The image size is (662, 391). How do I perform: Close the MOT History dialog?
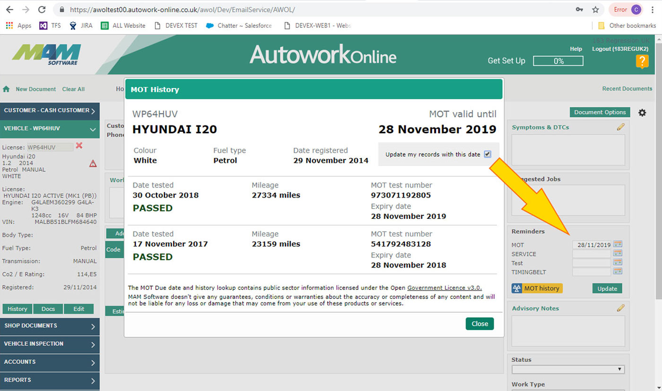pos(479,324)
